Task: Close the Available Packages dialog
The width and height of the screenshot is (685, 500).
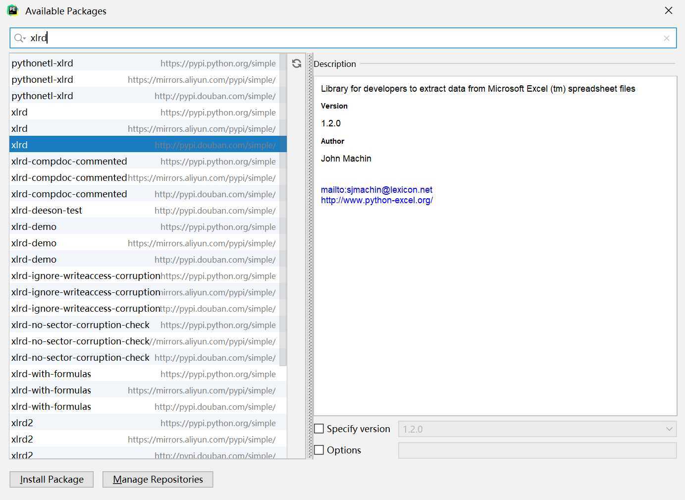Action: pos(669,10)
